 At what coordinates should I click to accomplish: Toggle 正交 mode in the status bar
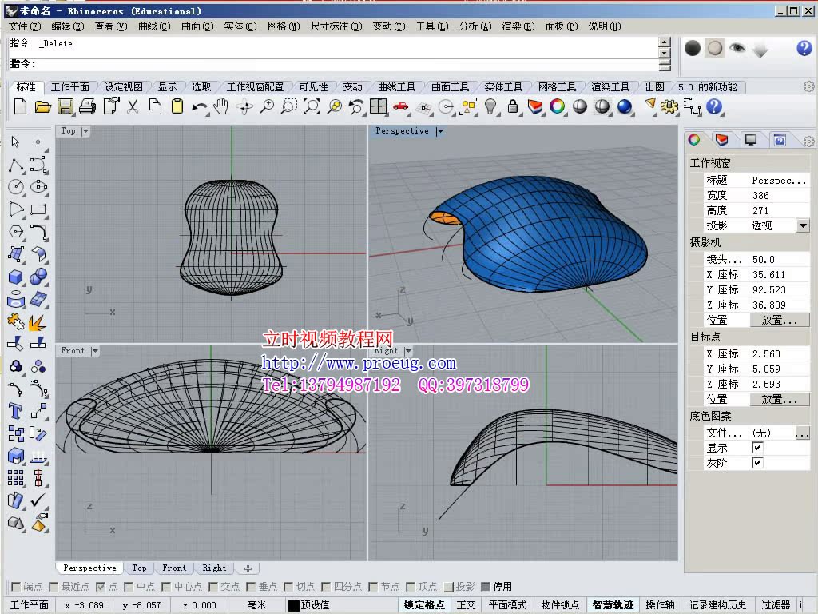466,604
